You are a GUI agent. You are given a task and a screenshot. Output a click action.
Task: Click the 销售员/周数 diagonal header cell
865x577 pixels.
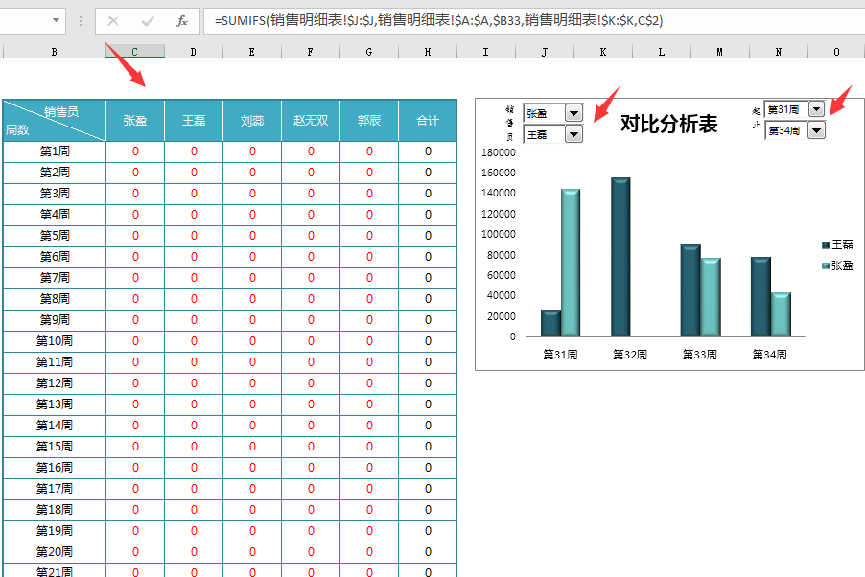[x=55, y=121]
